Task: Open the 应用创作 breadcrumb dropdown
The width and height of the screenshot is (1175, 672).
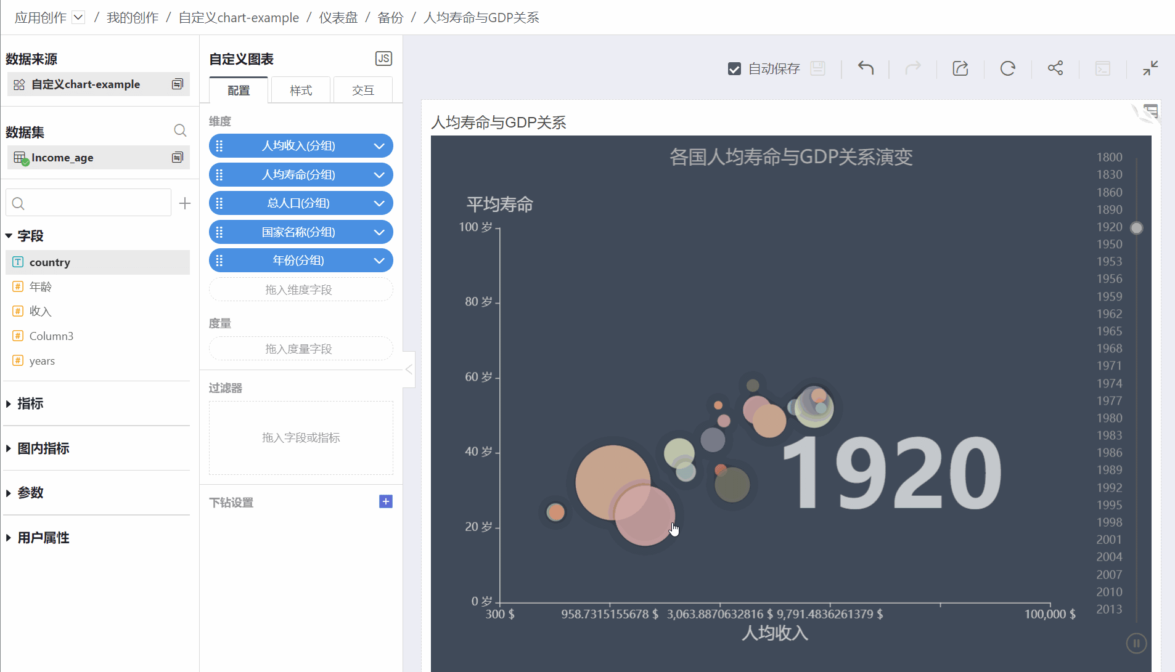Action: click(x=78, y=17)
